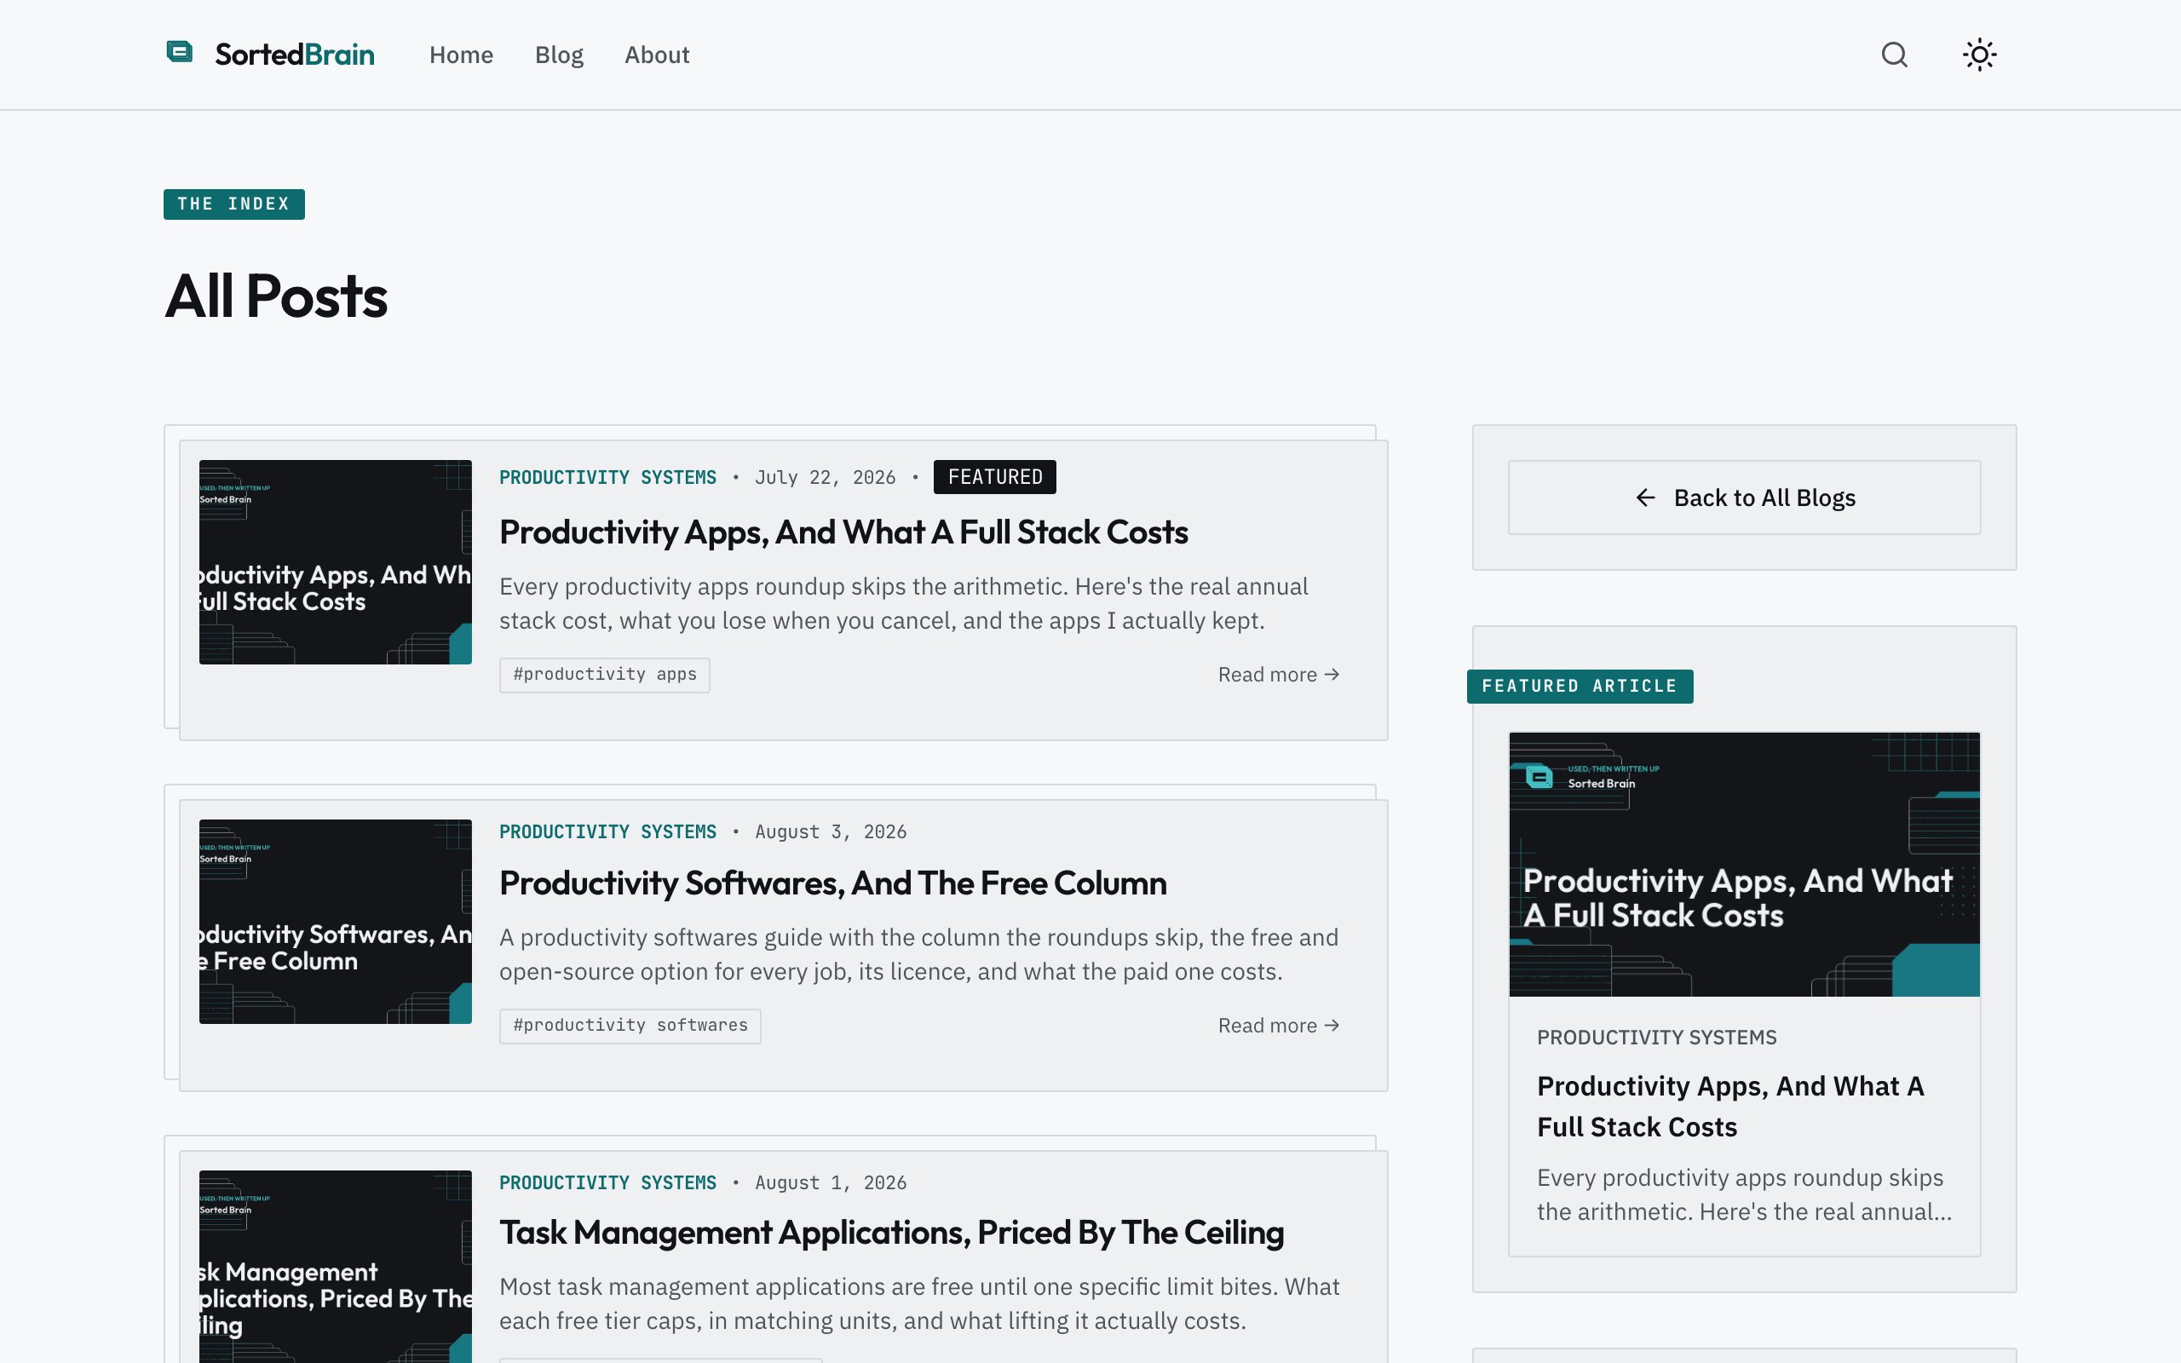Toggle the sun light/dark theme icon
The width and height of the screenshot is (2181, 1363).
(1979, 55)
